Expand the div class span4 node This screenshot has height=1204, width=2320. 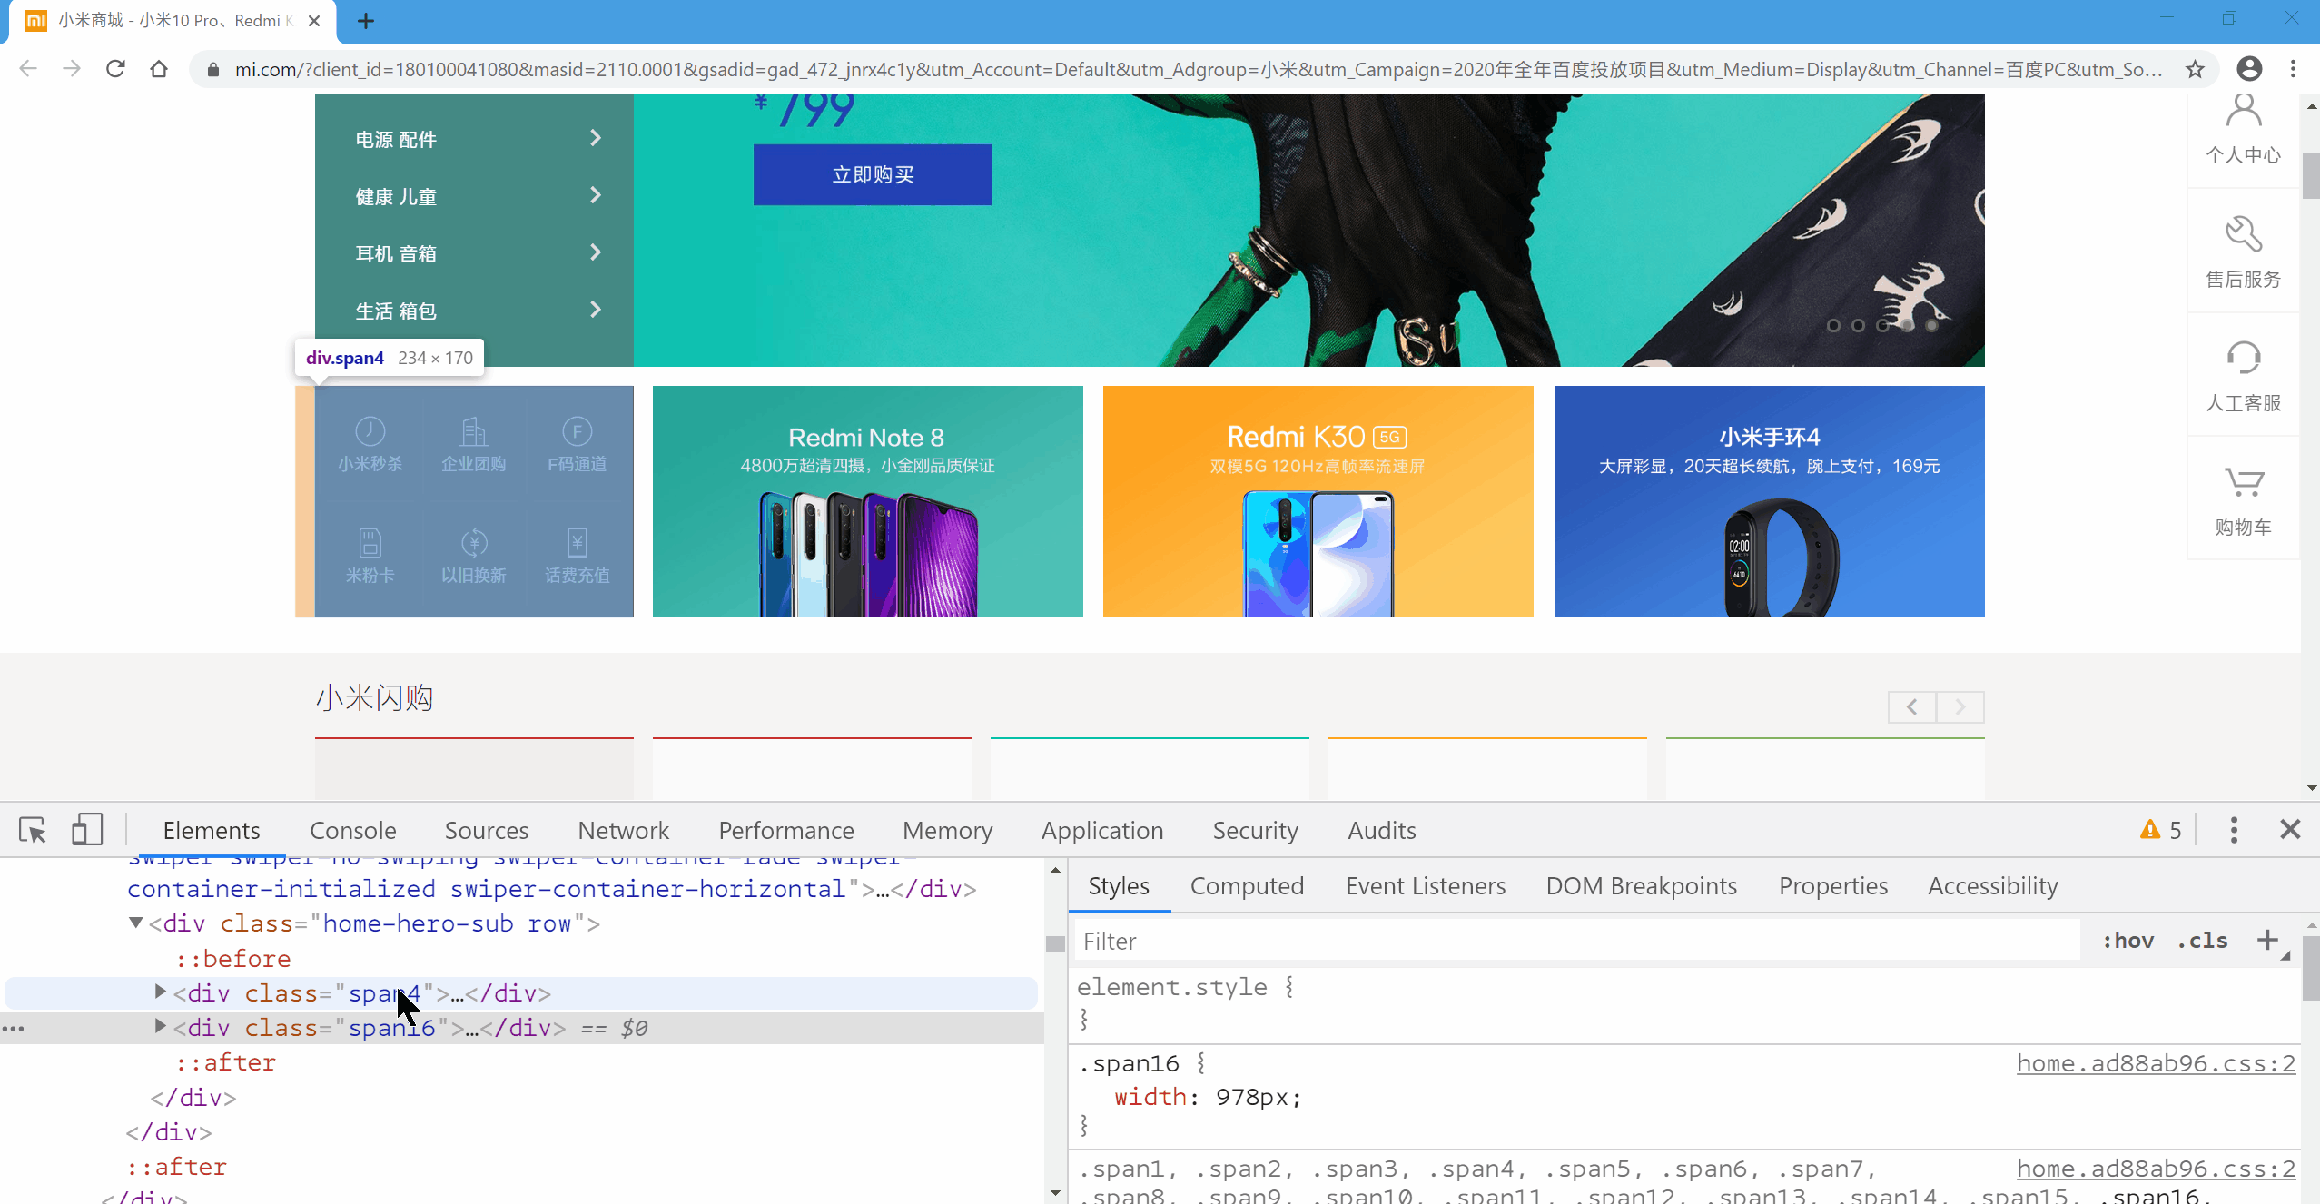pos(160,992)
